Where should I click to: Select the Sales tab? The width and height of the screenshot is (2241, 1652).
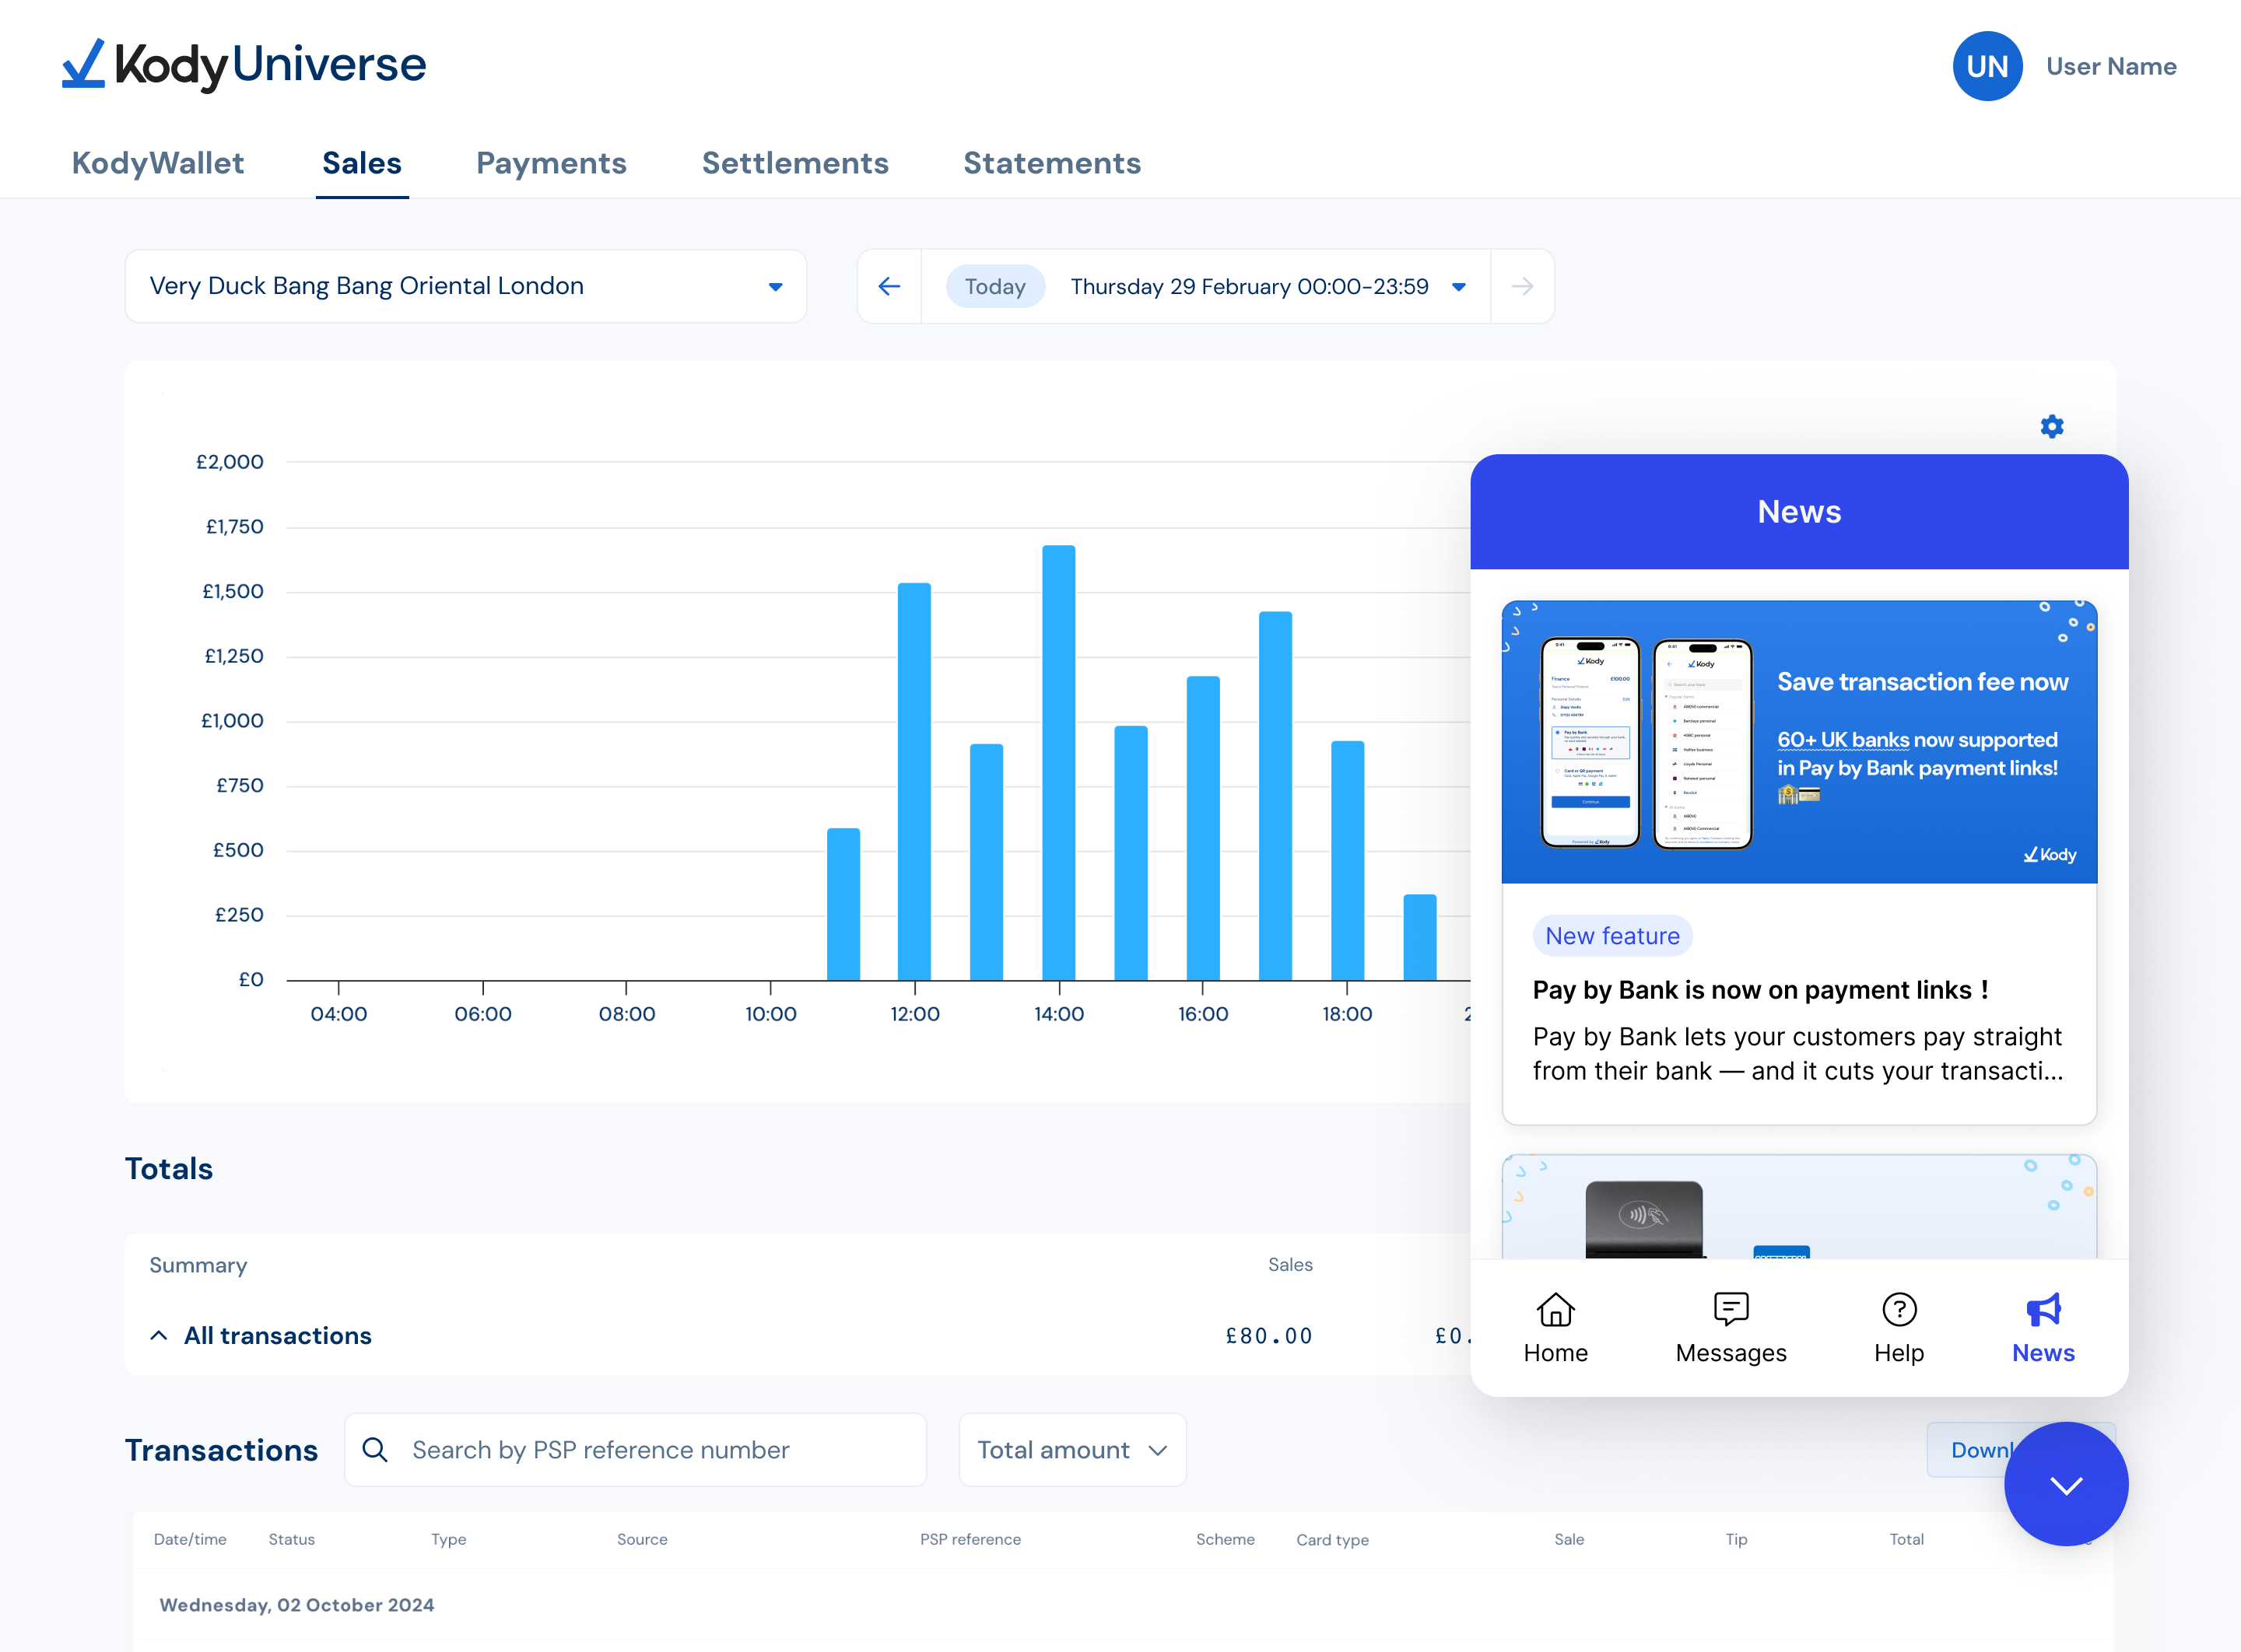click(361, 163)
